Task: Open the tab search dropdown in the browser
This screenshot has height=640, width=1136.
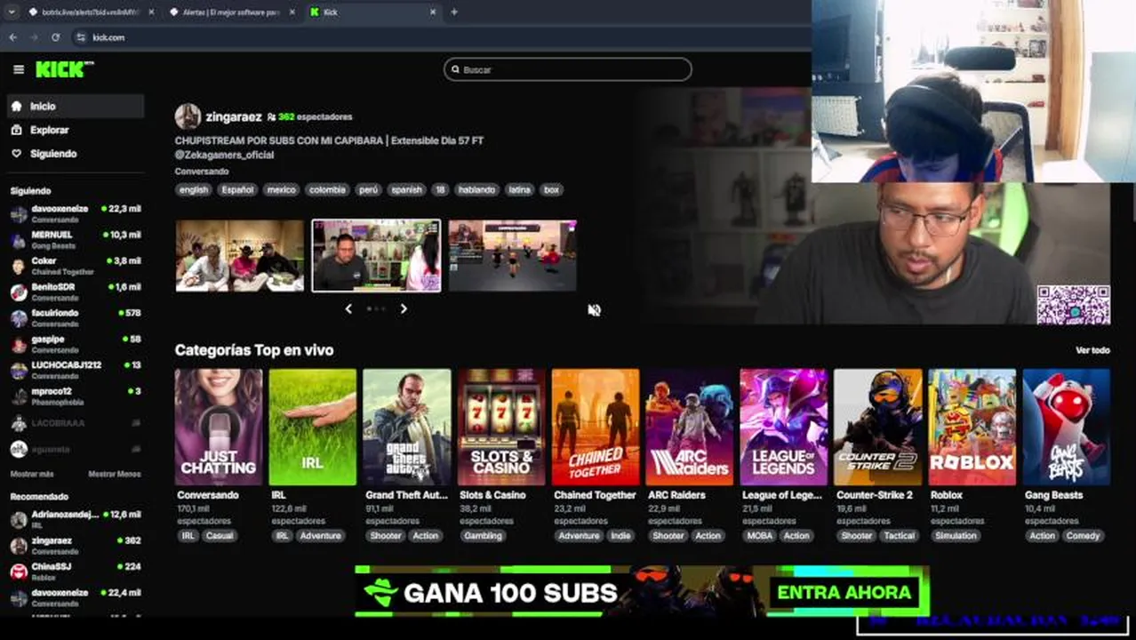Action: [12, 12]
